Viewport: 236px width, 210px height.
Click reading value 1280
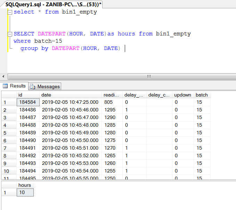(112, 133)
